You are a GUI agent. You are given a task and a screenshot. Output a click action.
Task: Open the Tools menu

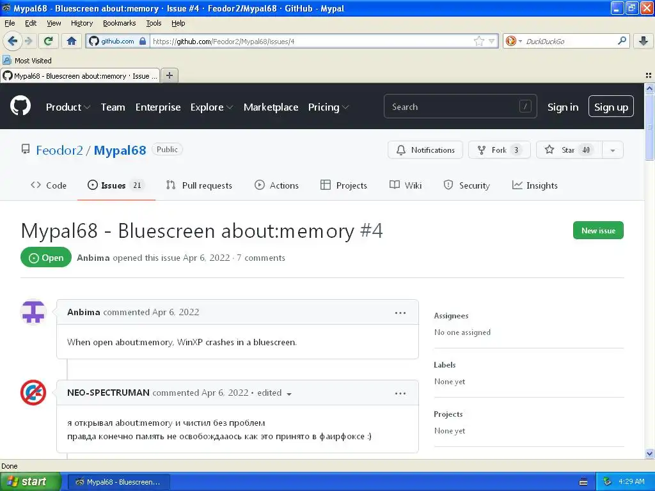(154, 23)
